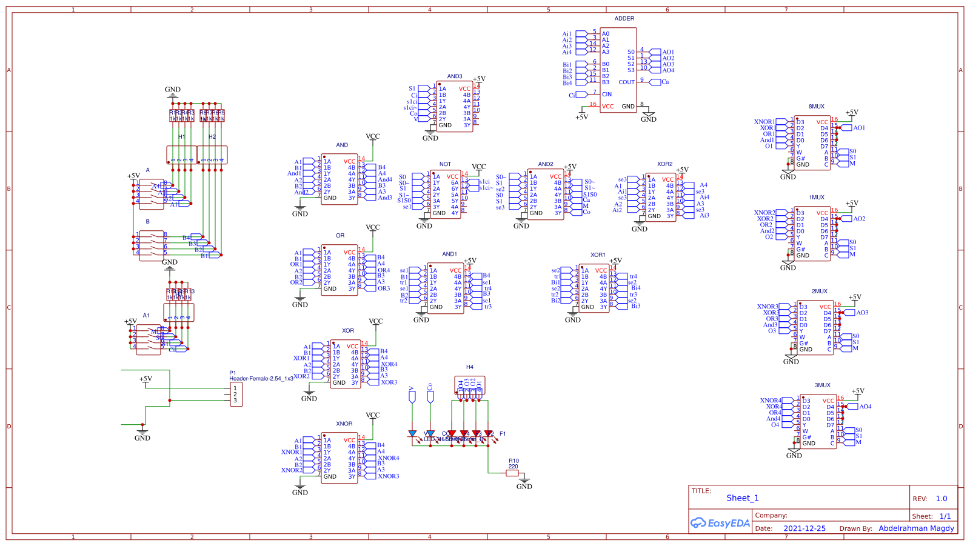Select the XOR2 chip symbol
The width and height of the screenshot is (970, 546).
(661, 197)
